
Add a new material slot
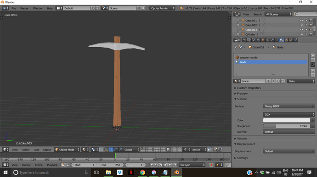tap(312, 56)
